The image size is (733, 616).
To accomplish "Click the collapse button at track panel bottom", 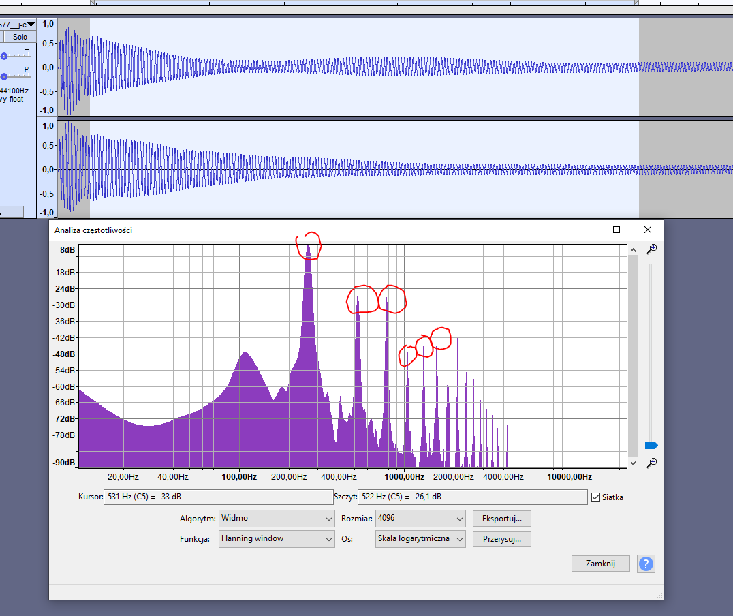I will pos(12,213).
